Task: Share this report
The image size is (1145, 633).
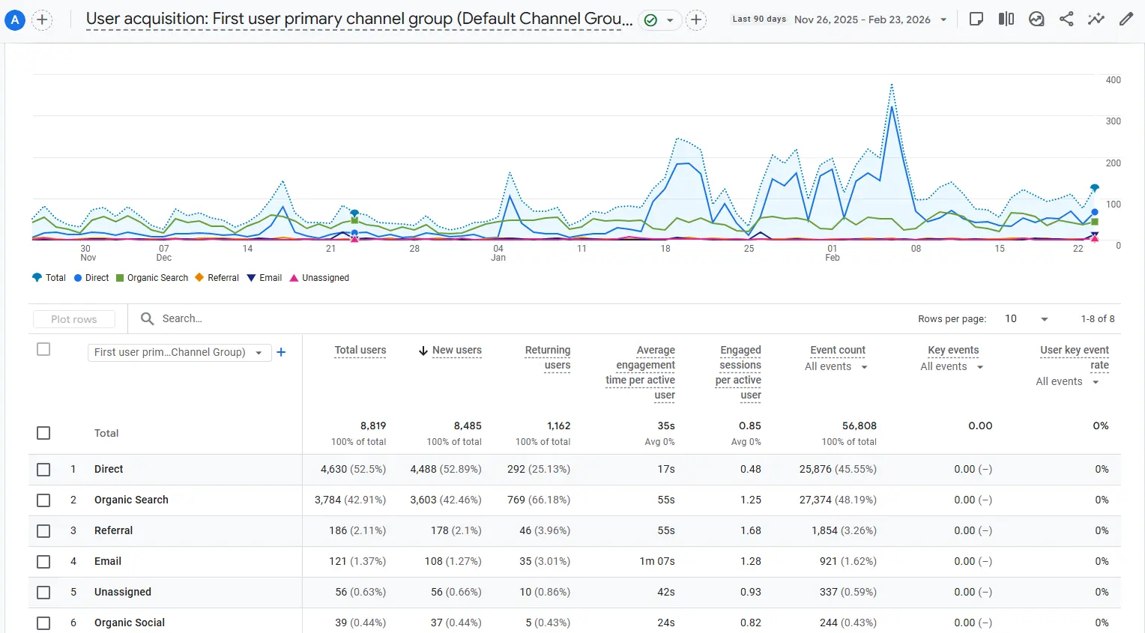Action: [1066, 19]
